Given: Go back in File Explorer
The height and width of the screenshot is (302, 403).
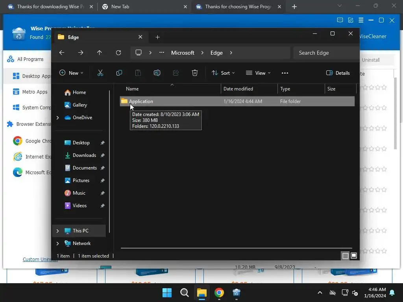Looking at the screenshot, I should click(62, 53).
